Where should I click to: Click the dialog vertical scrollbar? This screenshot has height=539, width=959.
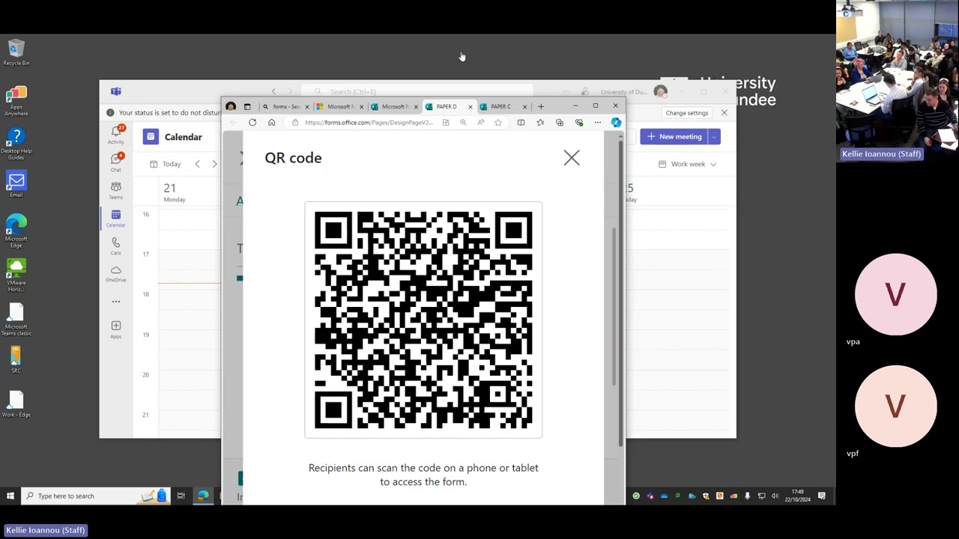(615, 307)
